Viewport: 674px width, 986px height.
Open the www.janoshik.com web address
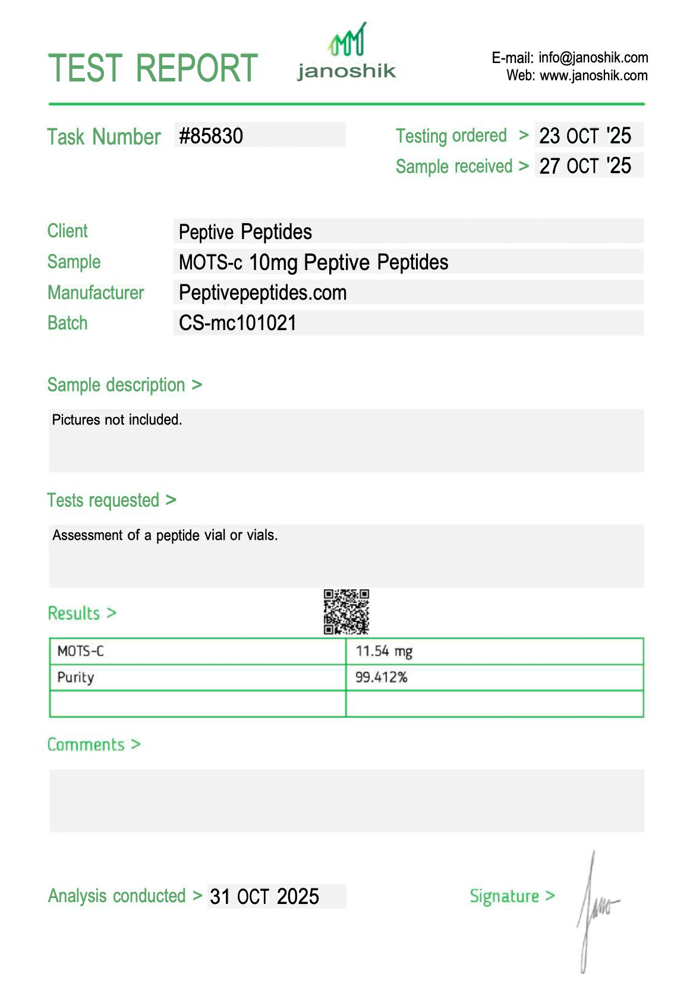pyautogui.click(x=593, y=76)
